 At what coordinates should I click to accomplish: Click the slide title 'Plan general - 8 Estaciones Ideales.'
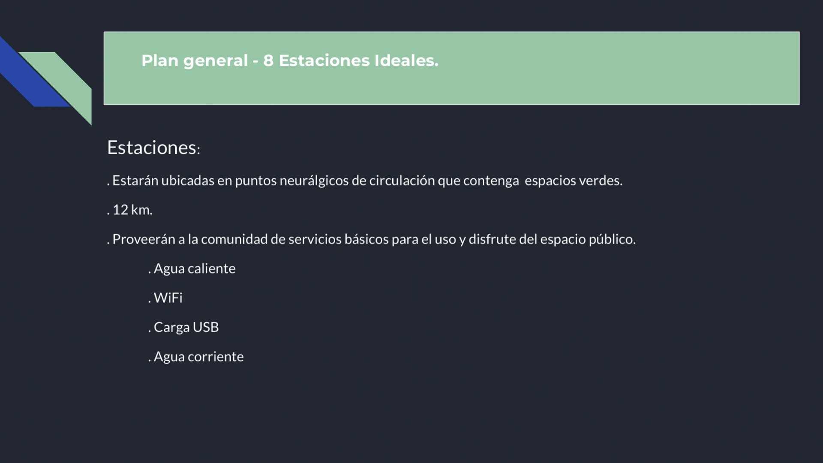tap(290, 61)
